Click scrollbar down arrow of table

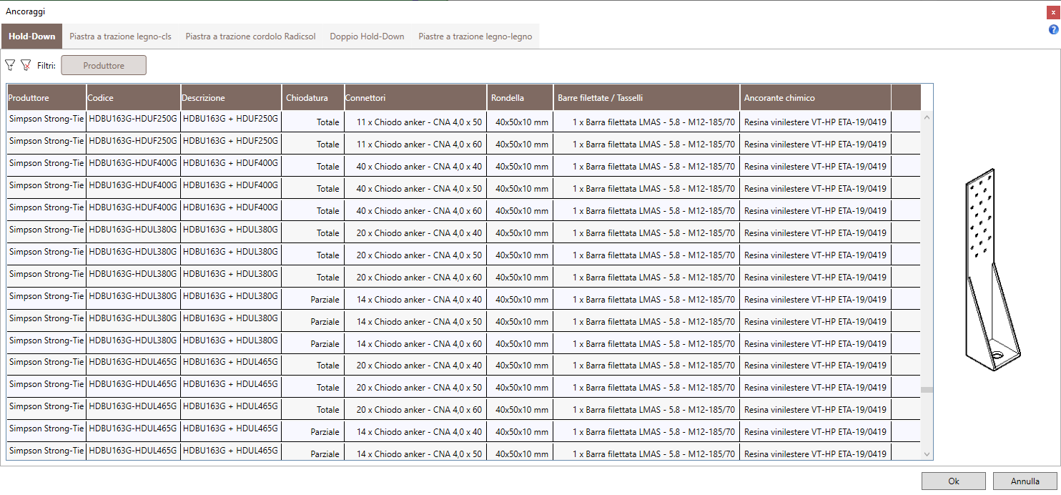(927, 454)
